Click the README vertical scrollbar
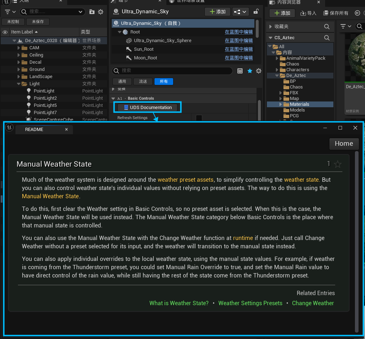The width and height of the screenshot is (365, 339). coord(357,241)
